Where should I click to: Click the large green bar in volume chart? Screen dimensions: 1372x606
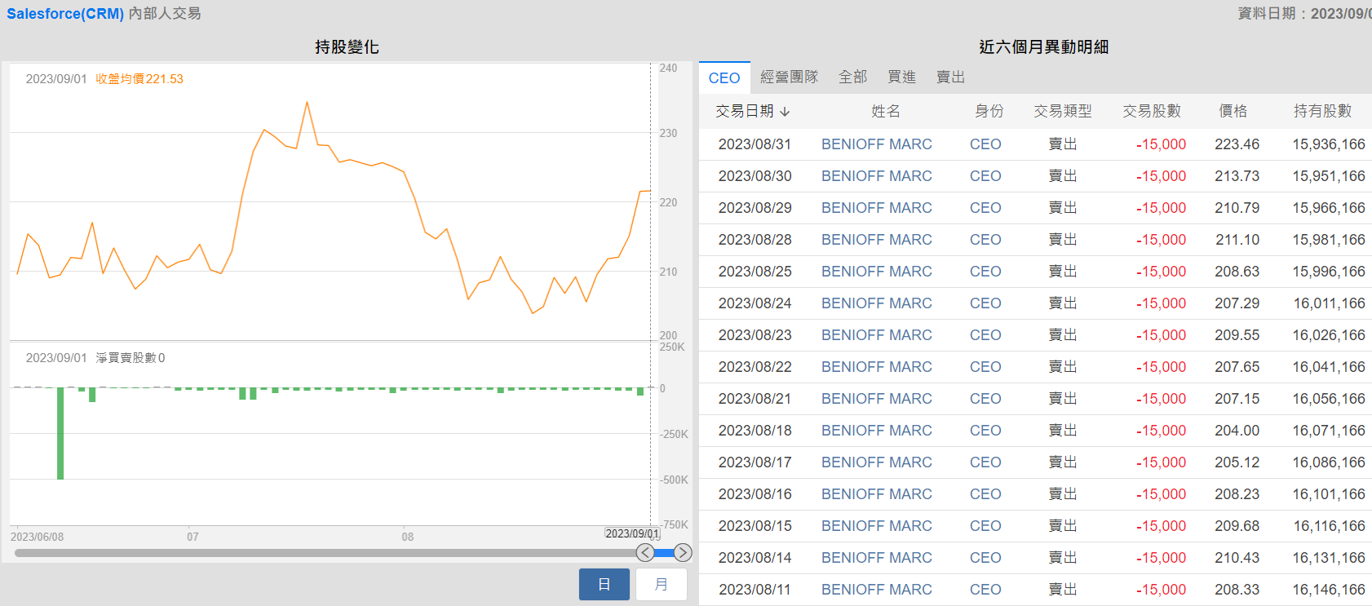point(60,432)
